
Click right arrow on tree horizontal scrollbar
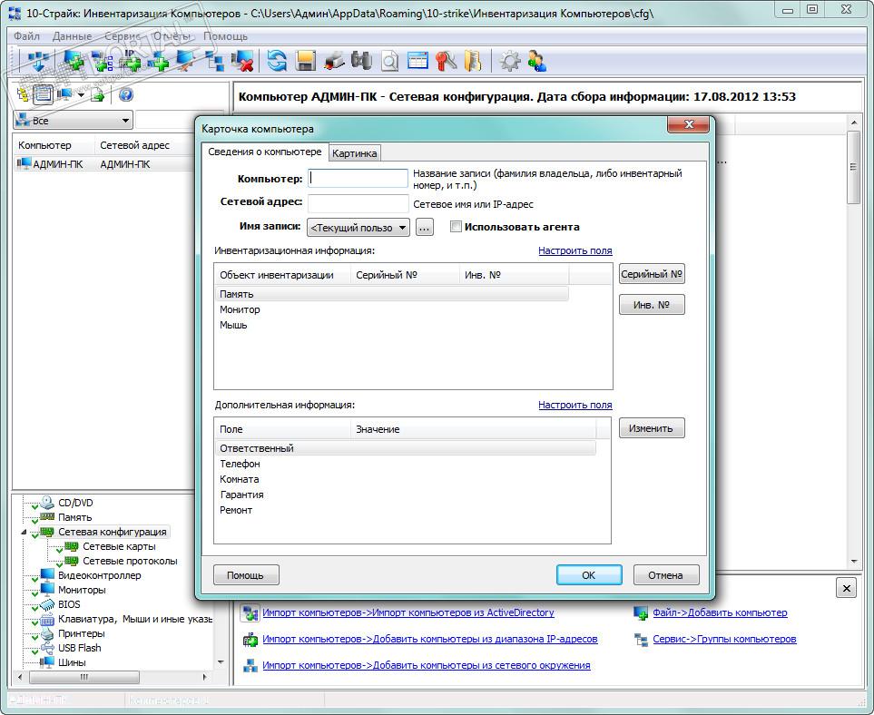pos(204,677)
